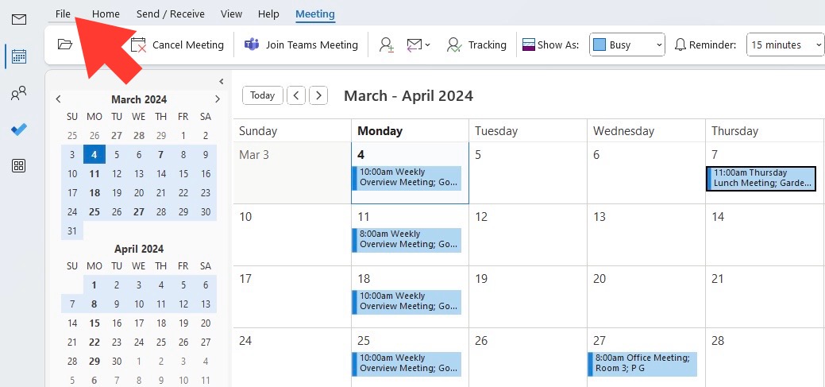Select March 27 Office Meeting appointment
The width and height of the screenshot is (825, 387).
(642, 363)
